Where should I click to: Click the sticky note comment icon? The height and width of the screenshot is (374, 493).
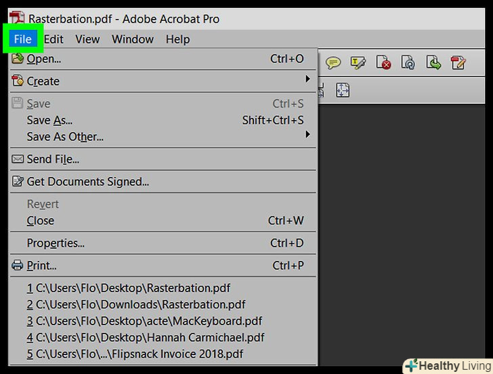333,62
